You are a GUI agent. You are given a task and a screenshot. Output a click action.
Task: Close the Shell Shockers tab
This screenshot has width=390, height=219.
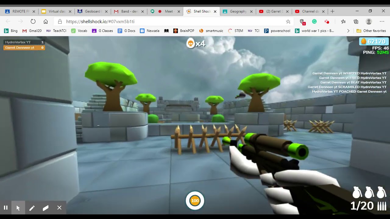tap(215, 12)
